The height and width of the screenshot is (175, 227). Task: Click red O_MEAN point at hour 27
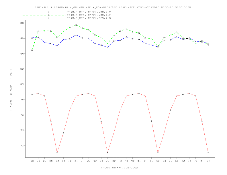pos(89,94)
